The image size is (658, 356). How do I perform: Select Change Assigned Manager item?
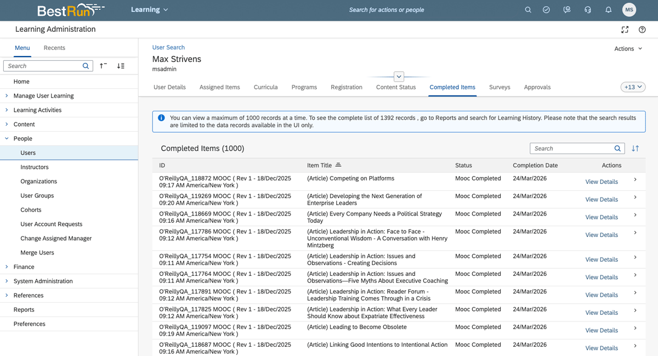56,238
